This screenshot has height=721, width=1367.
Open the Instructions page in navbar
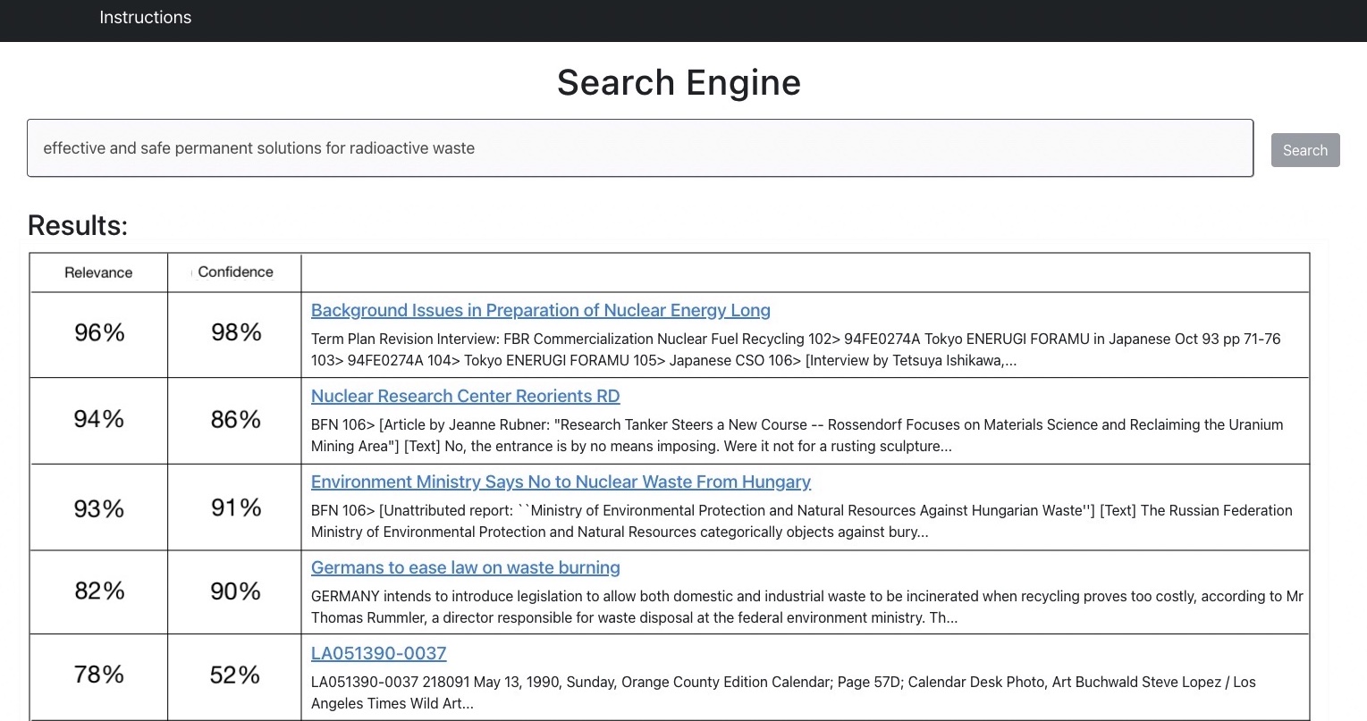coord(145,18)
